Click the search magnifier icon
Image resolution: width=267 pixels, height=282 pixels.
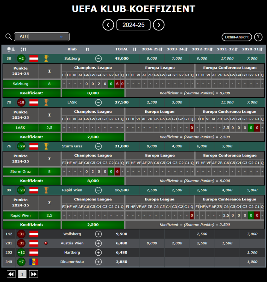(8, 36)
